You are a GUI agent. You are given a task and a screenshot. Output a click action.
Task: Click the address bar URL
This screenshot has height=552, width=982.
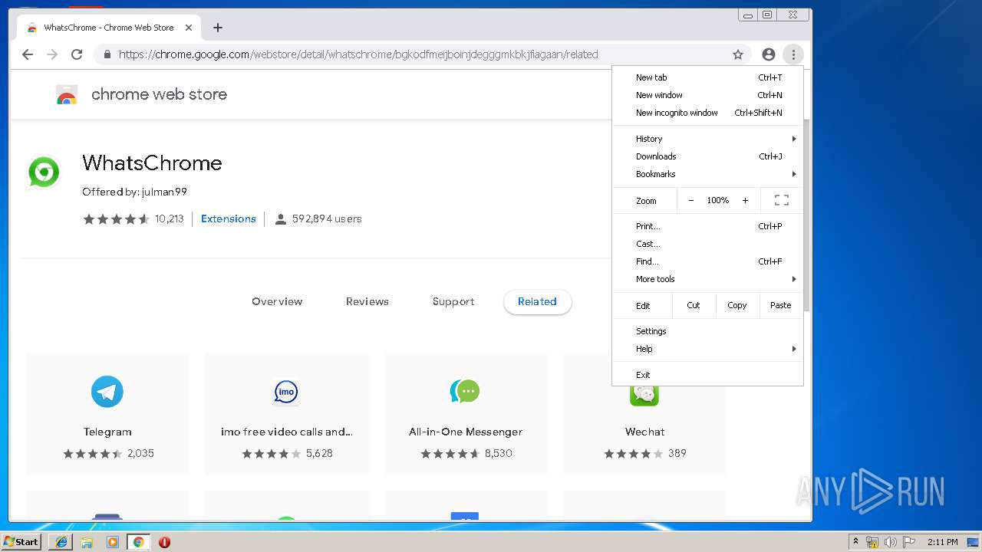[x=358, y=54]
